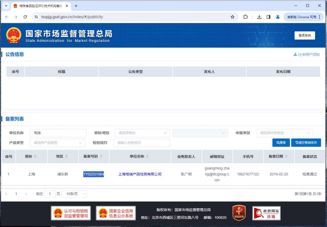Click the 检验项目 input field
Image resolution: width=327 pixels, height=227 pixels.
pyautogui.click(x=141, y=143)
